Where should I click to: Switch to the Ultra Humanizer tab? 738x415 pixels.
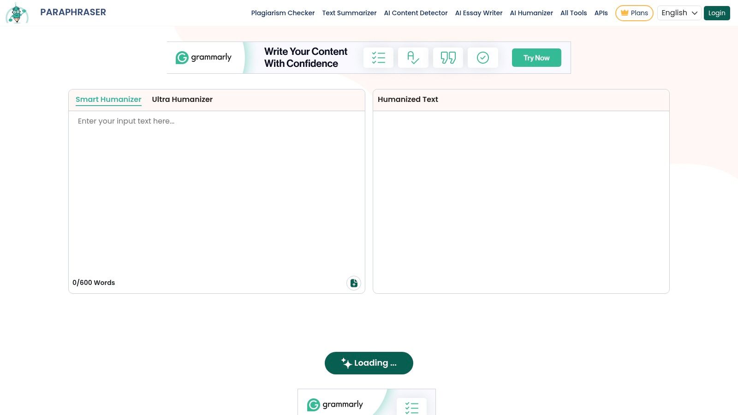pos(182,99)
